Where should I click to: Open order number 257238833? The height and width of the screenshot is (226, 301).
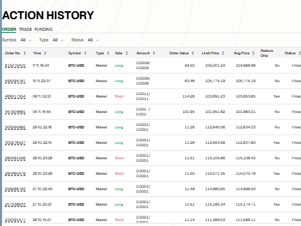click(15, 204)
